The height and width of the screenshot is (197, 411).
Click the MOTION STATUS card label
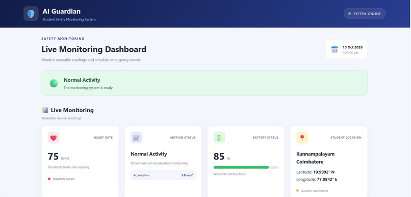[183, 138]
